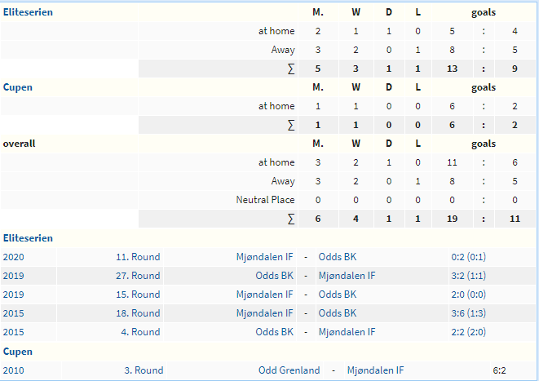Open the 4. Round match link
The width and height of the screenshot is (539, 381).
click(x=140, y=332)
